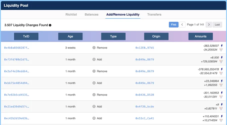The height and width of the screenshot is (125, 227).
Task: Click the amount value +110,404531
Action: coord(211,116)
